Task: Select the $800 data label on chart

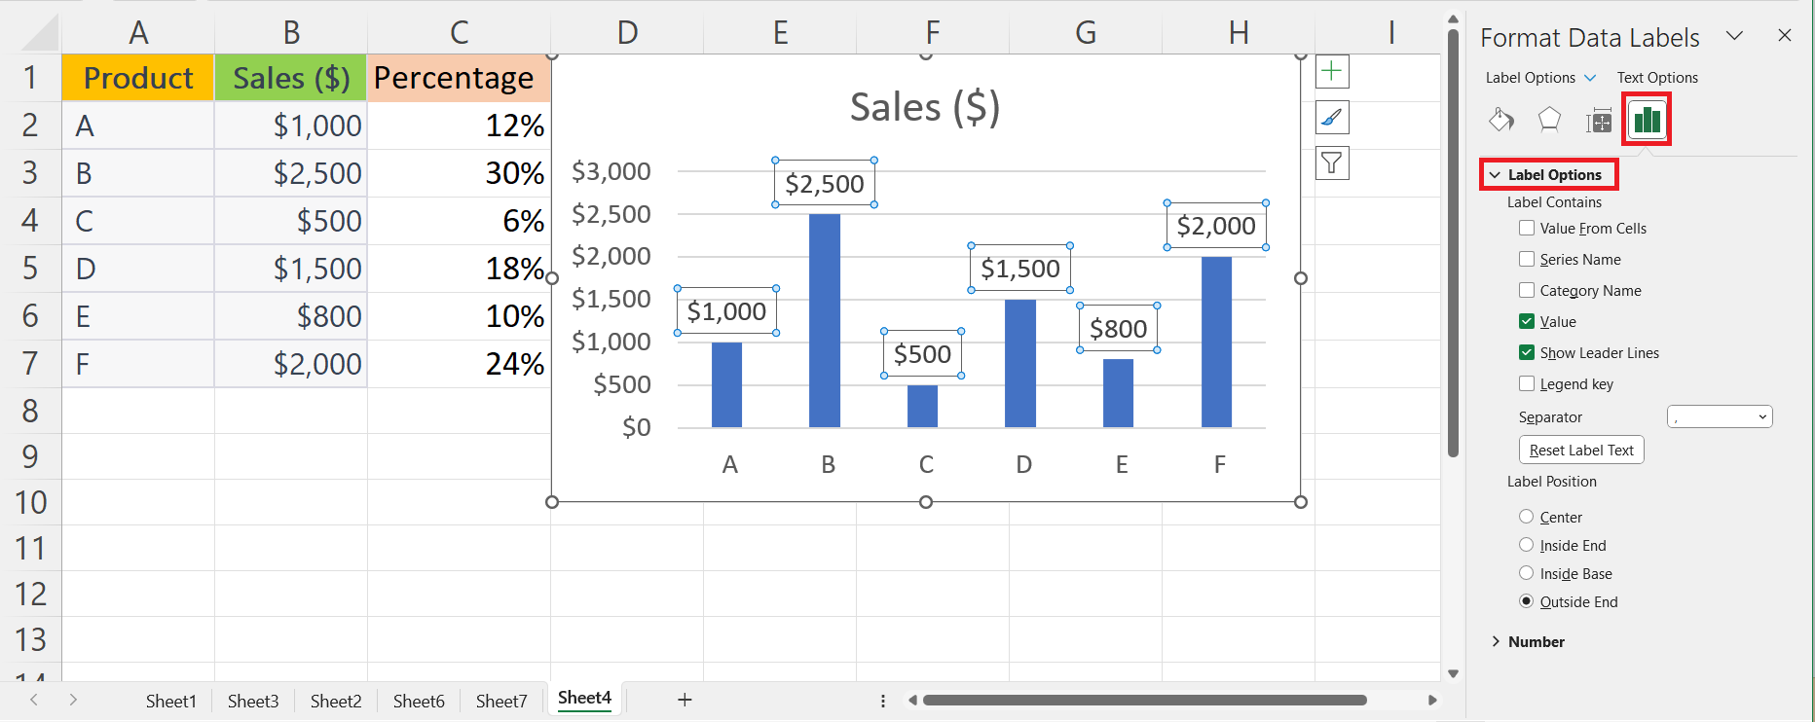Action: pyautogui.click(x=1118, y=328)
